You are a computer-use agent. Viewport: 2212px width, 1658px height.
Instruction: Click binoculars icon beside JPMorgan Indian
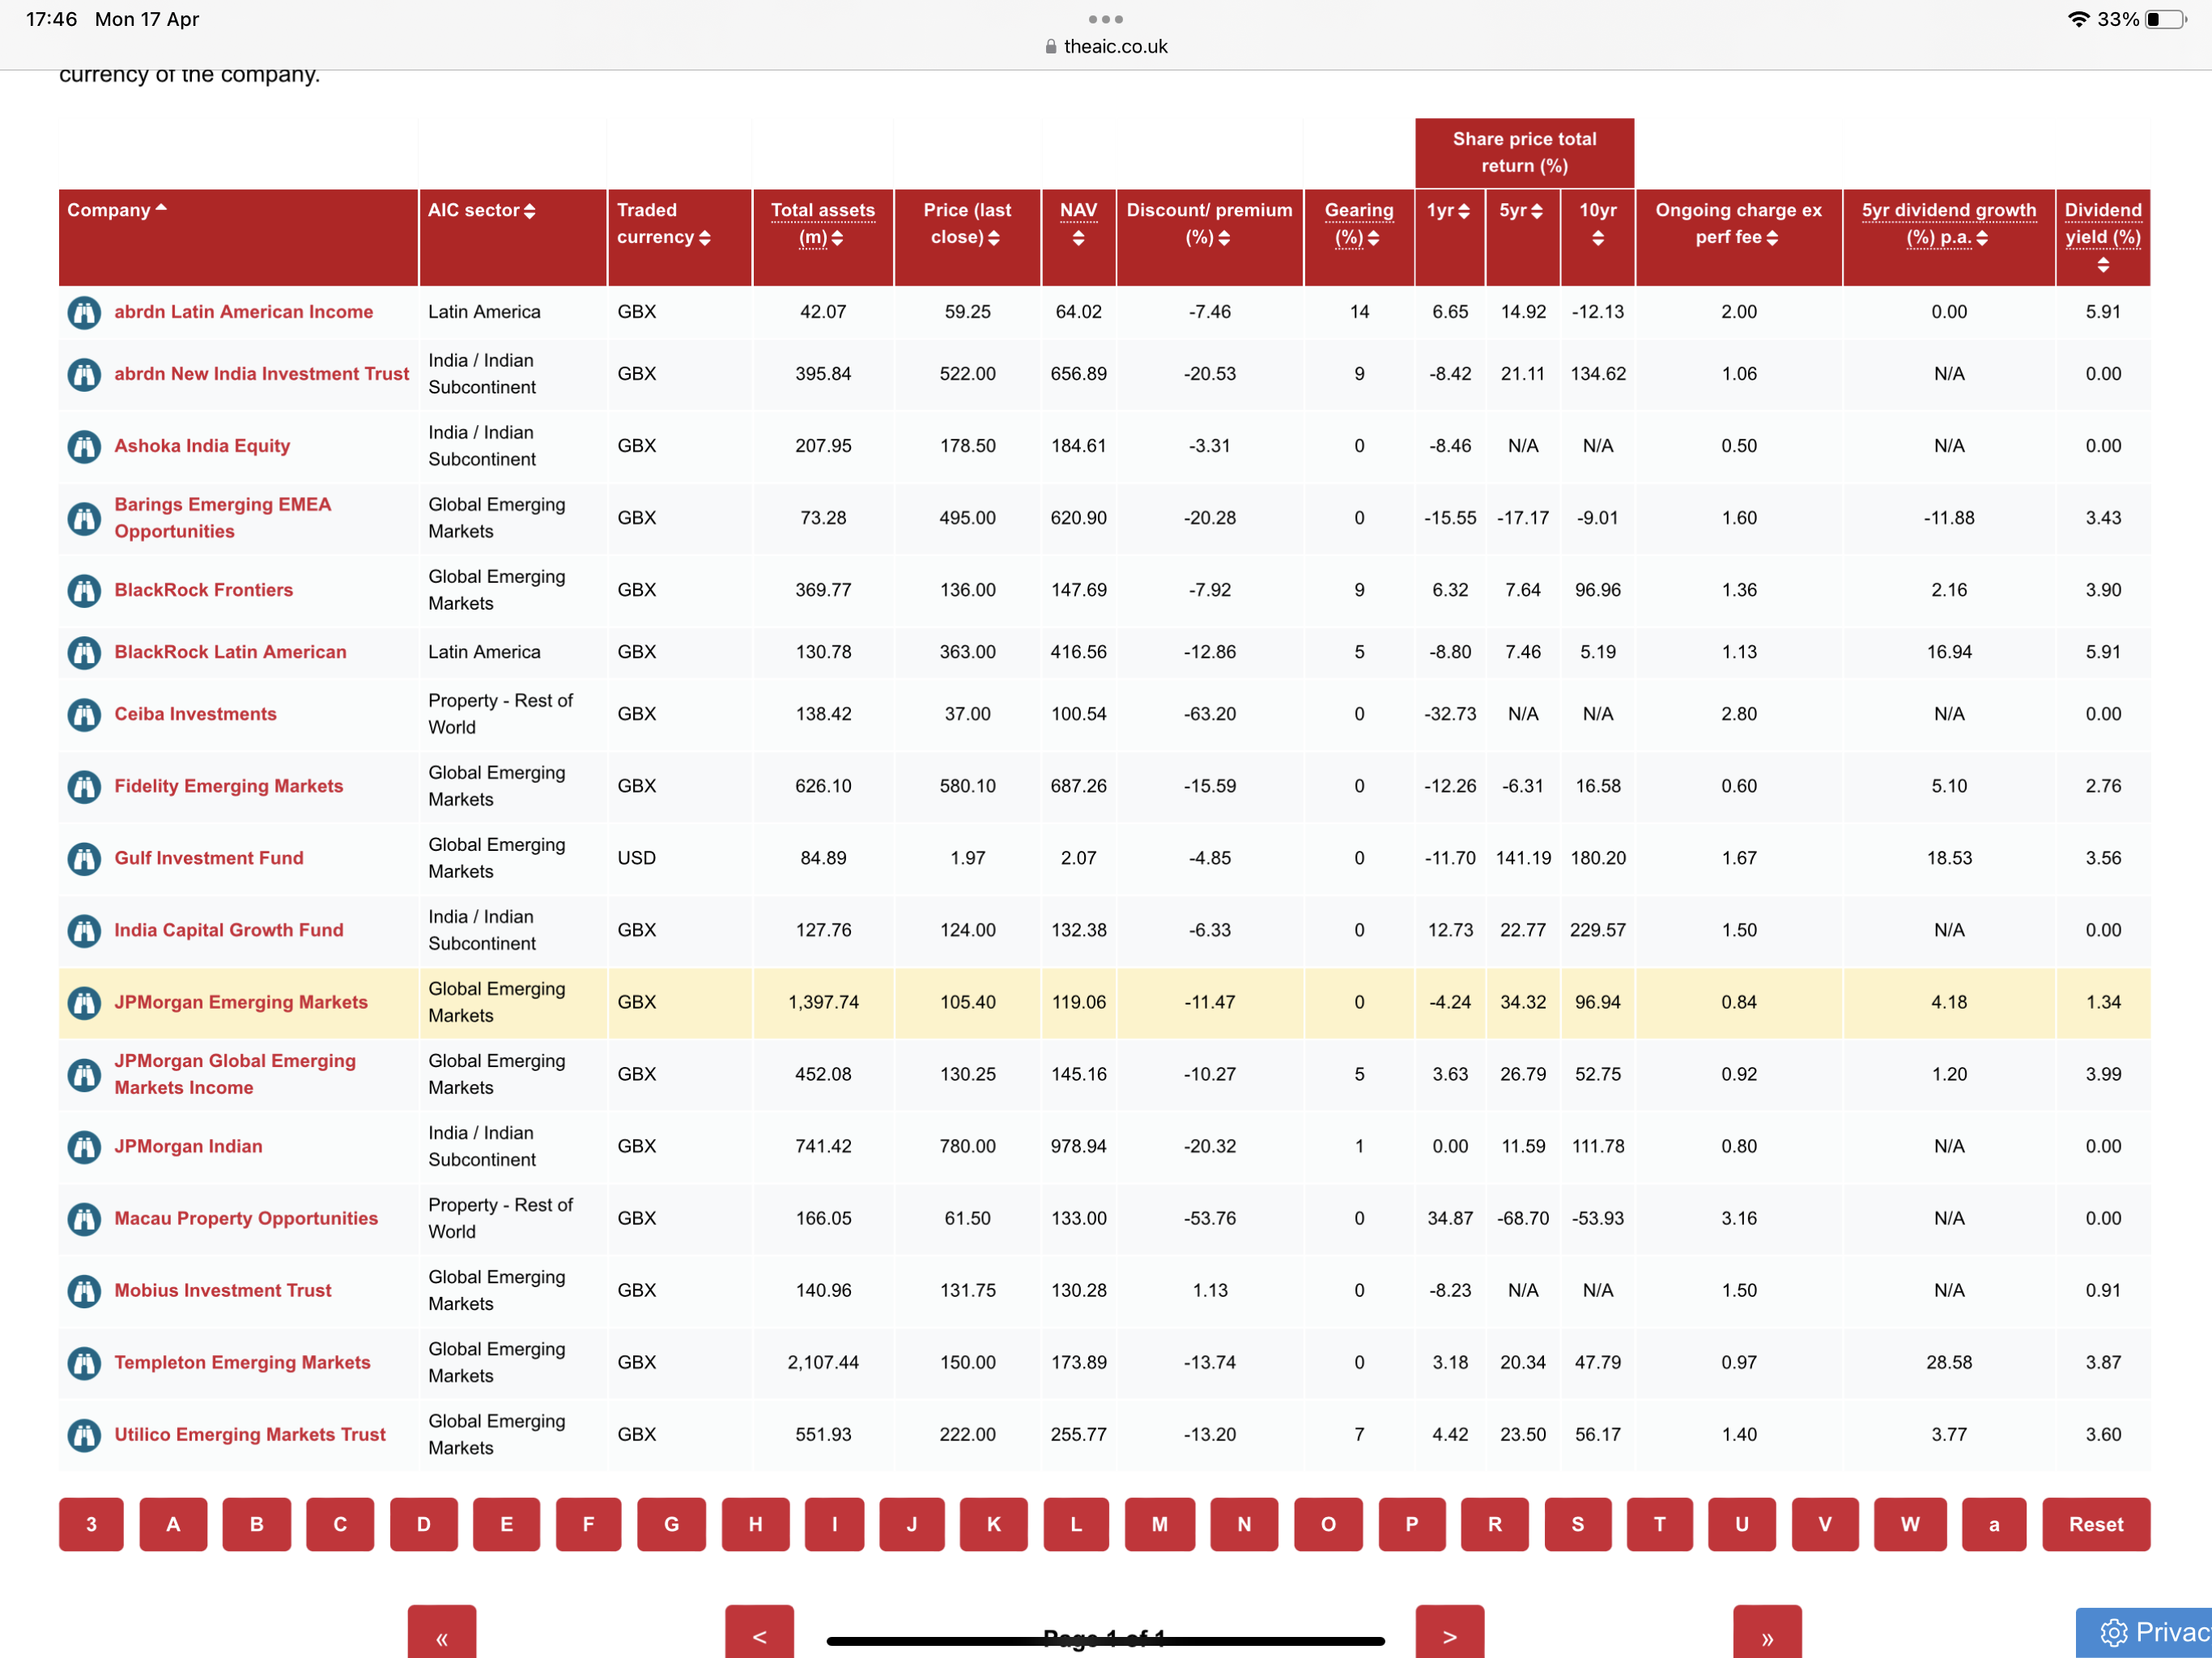[x=84, y=1146]
